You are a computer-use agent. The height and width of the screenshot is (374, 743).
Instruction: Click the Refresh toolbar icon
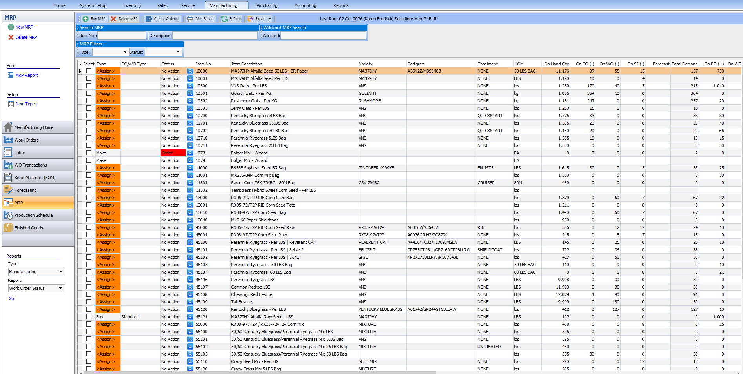tap(224, 19)
